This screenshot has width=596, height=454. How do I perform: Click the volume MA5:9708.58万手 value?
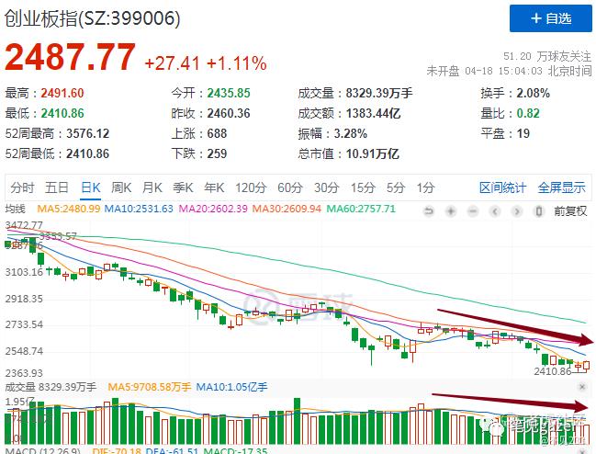[150, 387]
